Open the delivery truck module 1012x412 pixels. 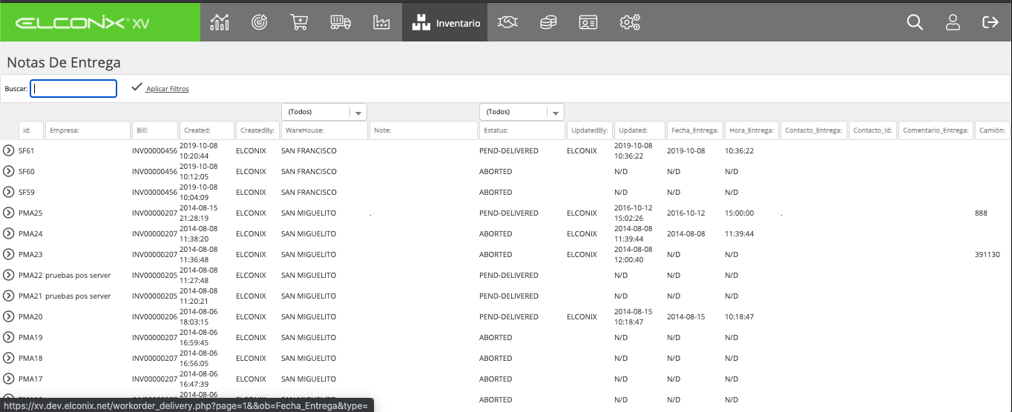tap(340, 22)
